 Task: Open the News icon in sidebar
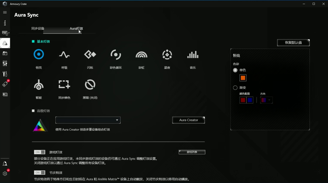[5, 94]
